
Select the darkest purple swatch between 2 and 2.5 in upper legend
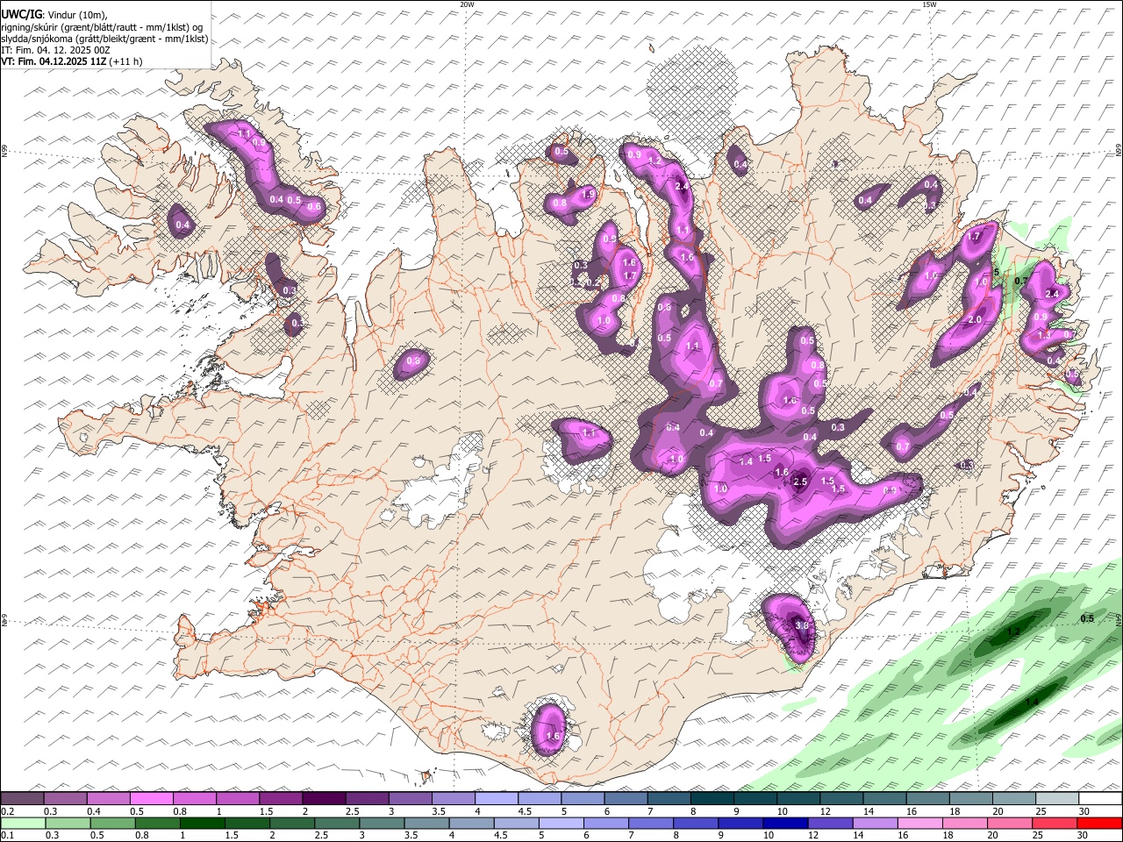[x=324, y=798]
